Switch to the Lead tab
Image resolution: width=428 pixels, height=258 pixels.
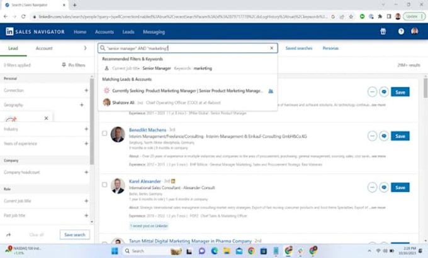coord(13,48)
